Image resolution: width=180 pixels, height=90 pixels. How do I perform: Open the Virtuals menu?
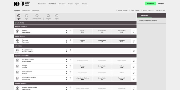point(84,4)
